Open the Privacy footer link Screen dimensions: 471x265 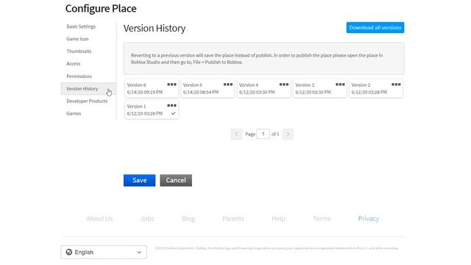pos(369,219)
